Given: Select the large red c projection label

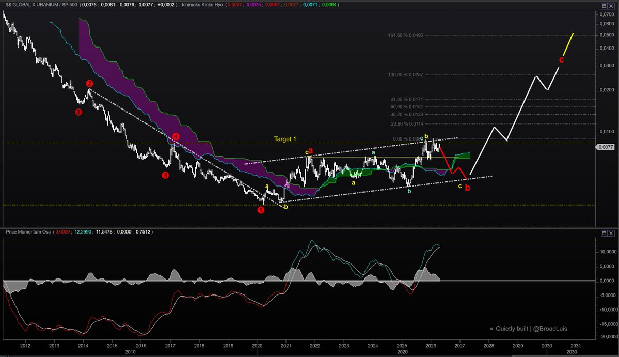Looking at the screenshot, I should tap(561, 59).
